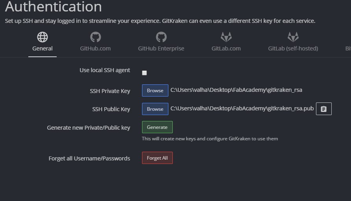Switch to the General tab
Viewport: 351px width, 201px height.
click(42, 48)
